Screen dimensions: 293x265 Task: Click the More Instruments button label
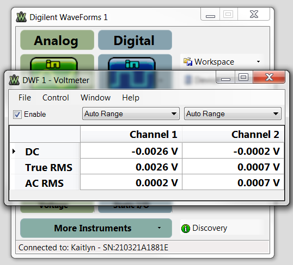(93, 228)
